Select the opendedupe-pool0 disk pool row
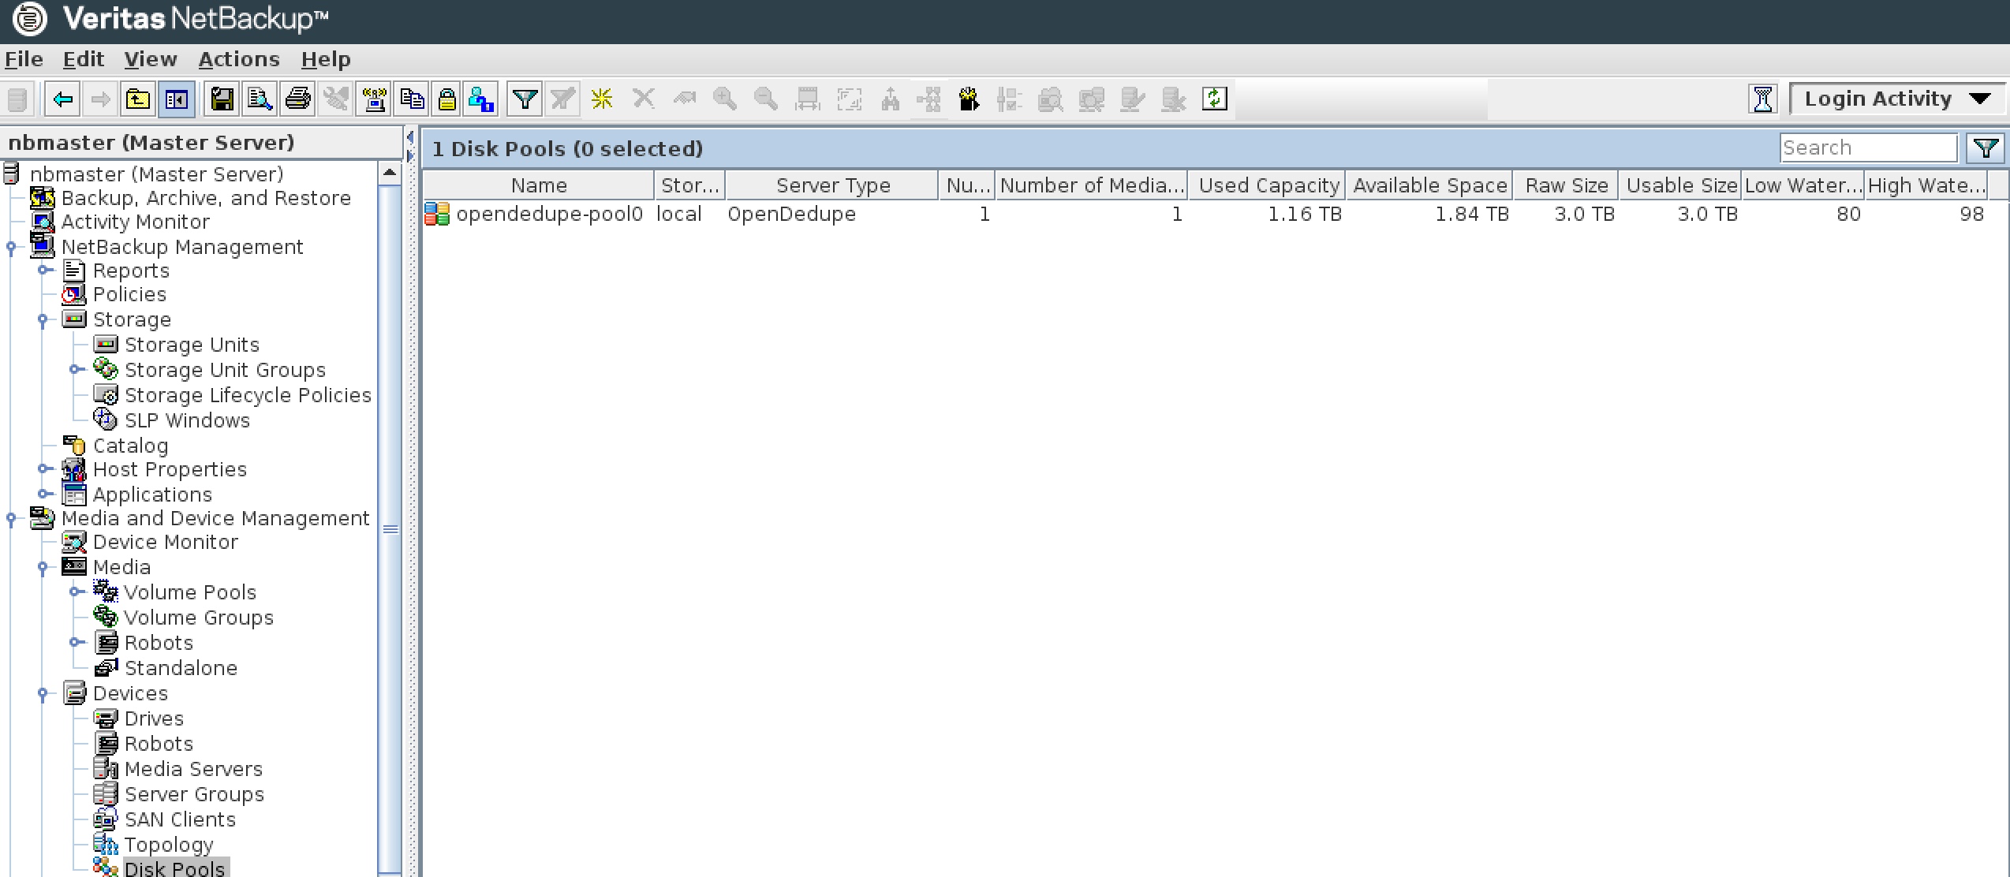 550,214
